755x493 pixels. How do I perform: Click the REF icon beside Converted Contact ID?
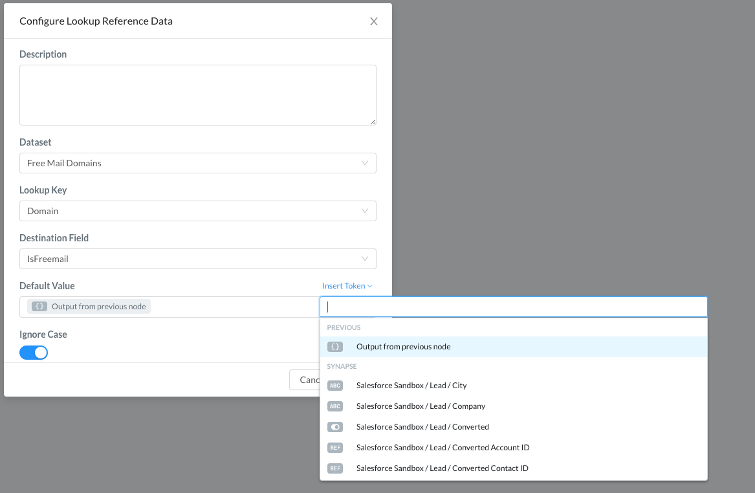click(335, 468)
